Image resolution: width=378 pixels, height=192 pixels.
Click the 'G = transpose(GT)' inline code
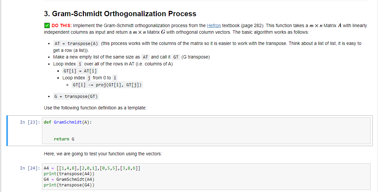tap(76, 96)
